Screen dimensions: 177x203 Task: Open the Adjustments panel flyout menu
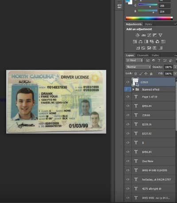pos(175,24)
